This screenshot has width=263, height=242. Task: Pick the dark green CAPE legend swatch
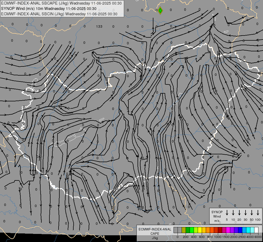188,230
